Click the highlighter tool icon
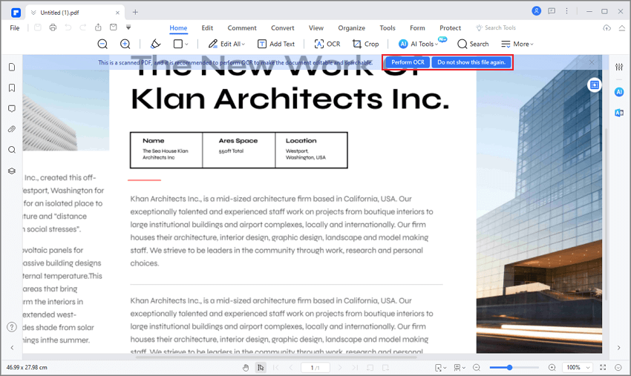This screenshot has width=631, height=376. tap(155, 44)
